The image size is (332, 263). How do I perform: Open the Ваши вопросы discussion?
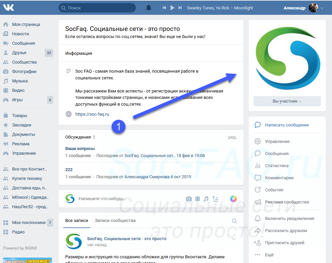[80, 149]
